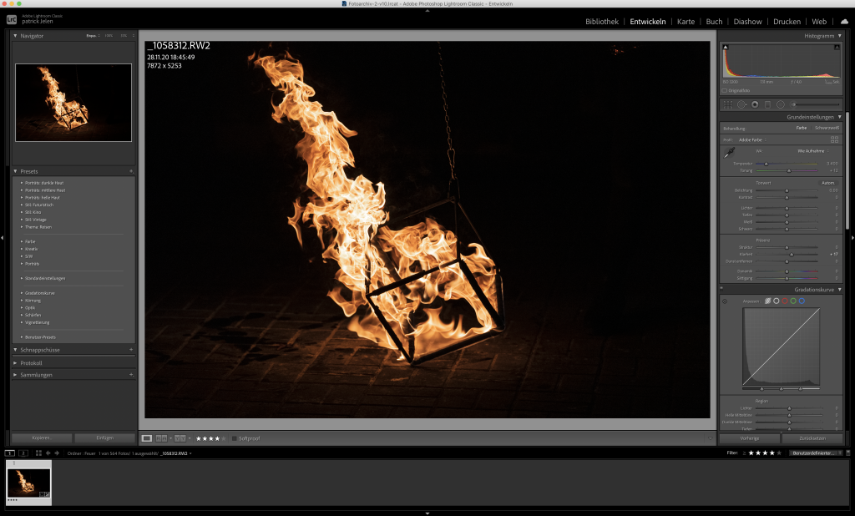Screen dimensions: 855x516
Task: Select the crop overlay tool icon
Action: point(727,104)
